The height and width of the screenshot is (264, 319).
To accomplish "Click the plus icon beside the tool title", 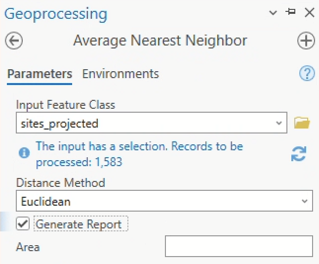I will pos(306,41).
